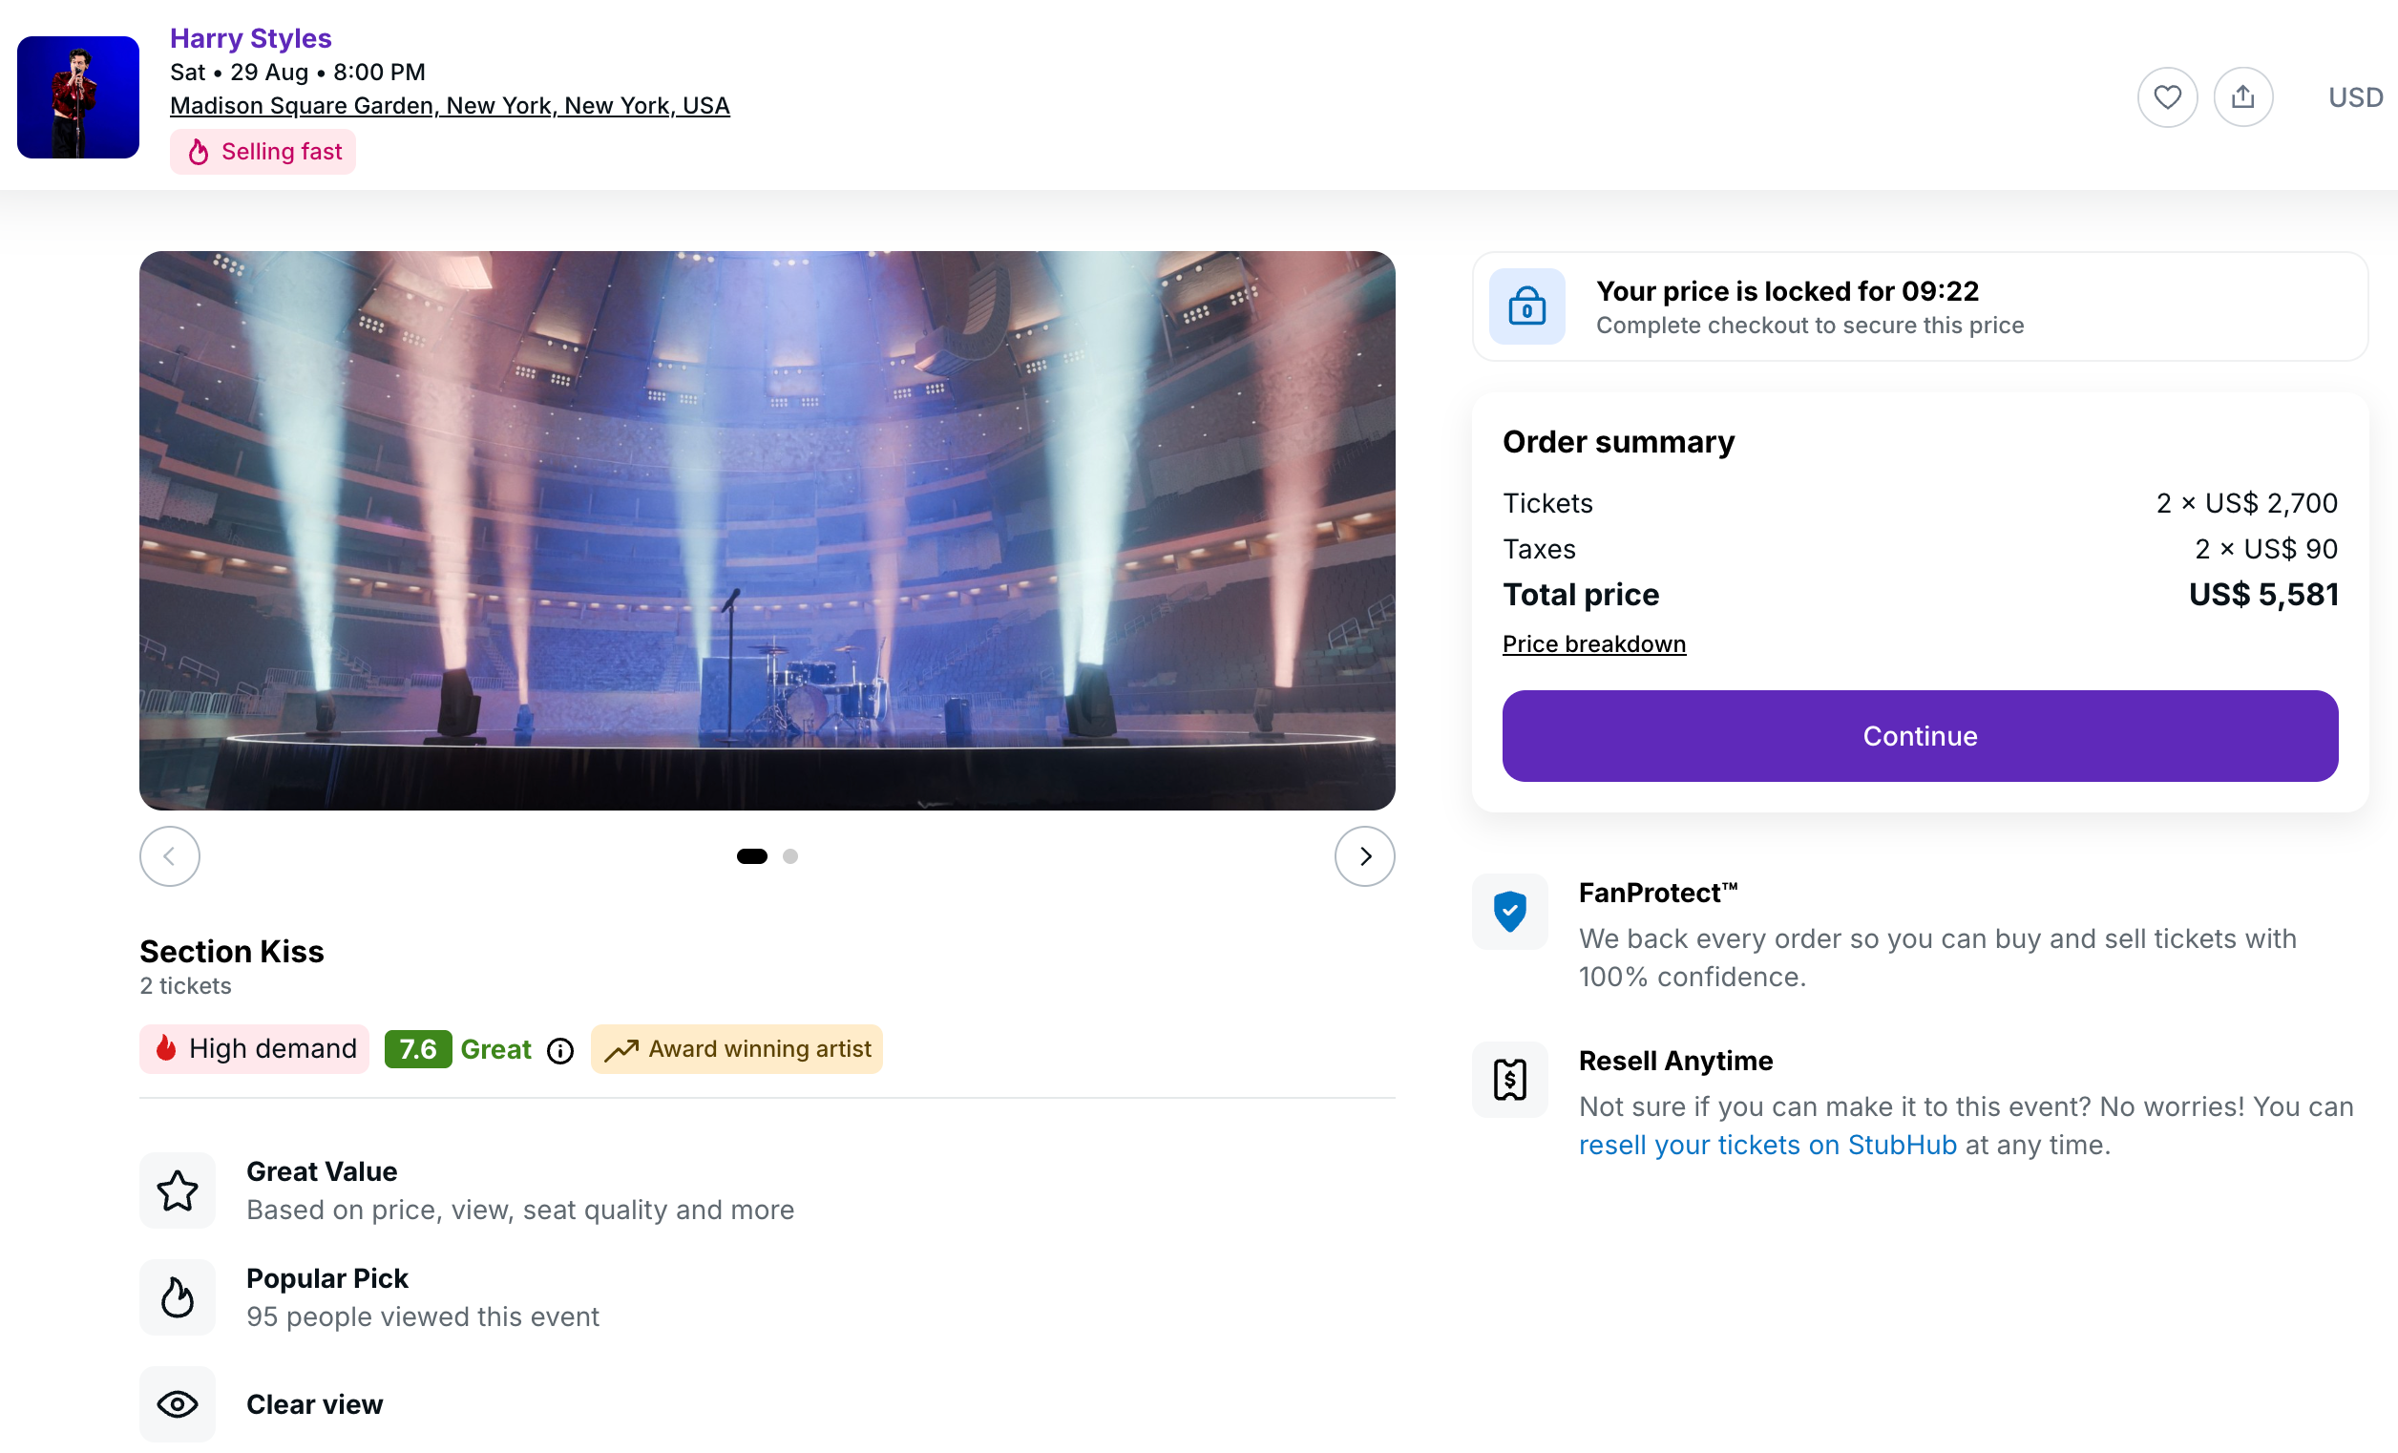Click the price lock bag icon
Screen dimensions: 2398x1453
(1527, 306)
